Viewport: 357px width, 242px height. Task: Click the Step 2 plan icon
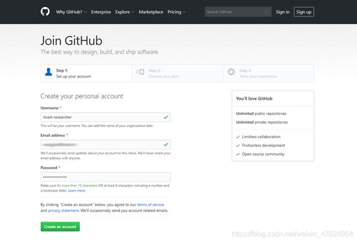[140, 72]
